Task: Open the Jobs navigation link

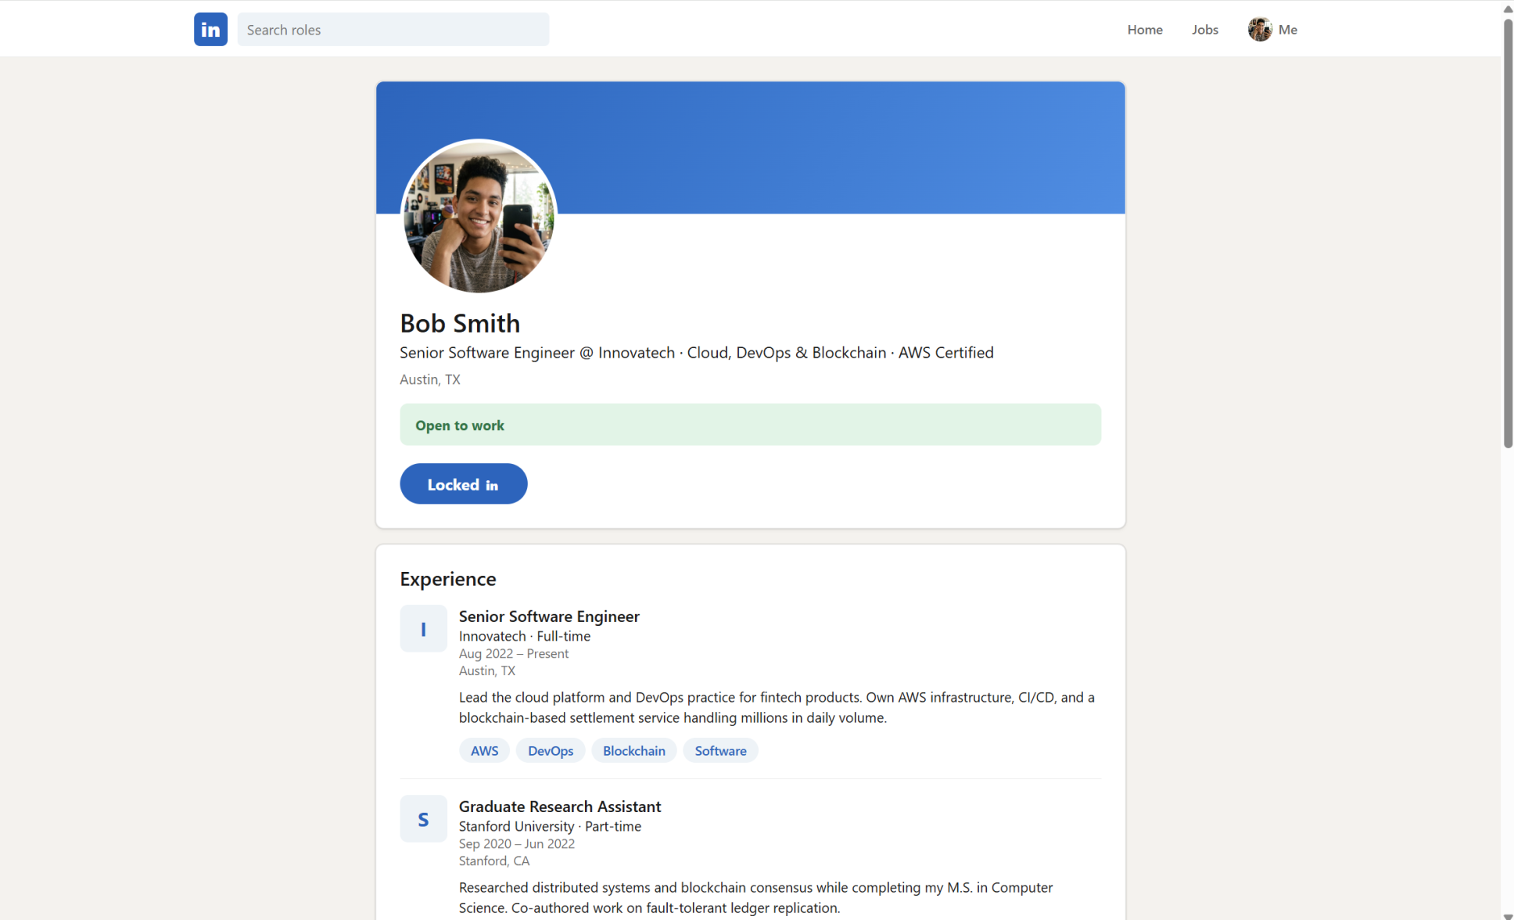Action: coord(1204,30)
